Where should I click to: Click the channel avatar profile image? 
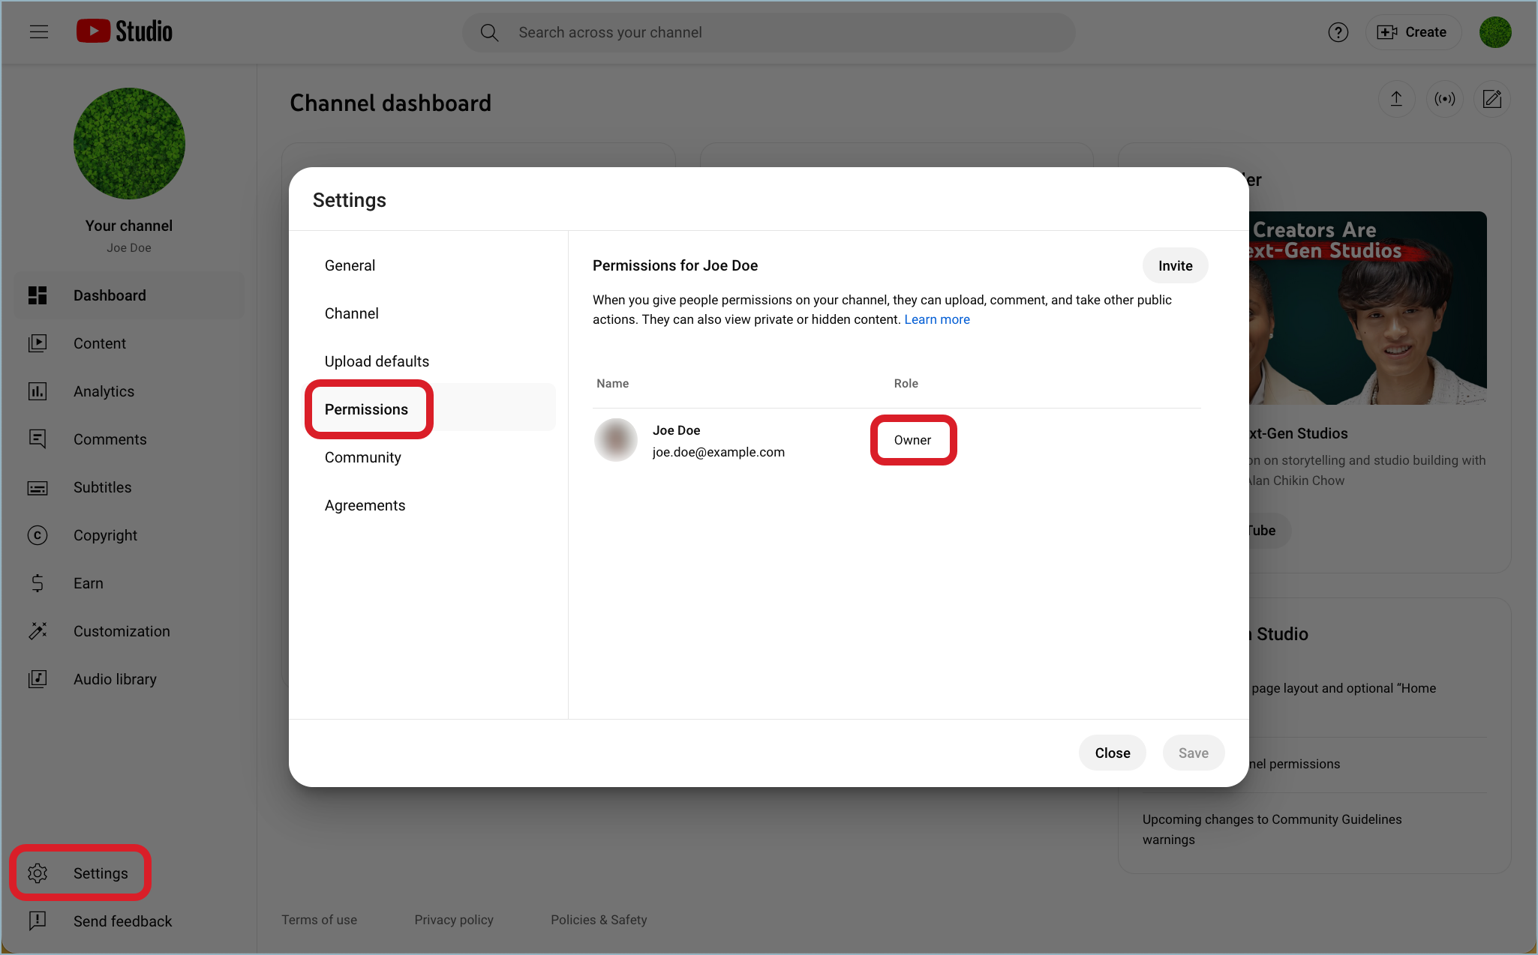(129, 144)
